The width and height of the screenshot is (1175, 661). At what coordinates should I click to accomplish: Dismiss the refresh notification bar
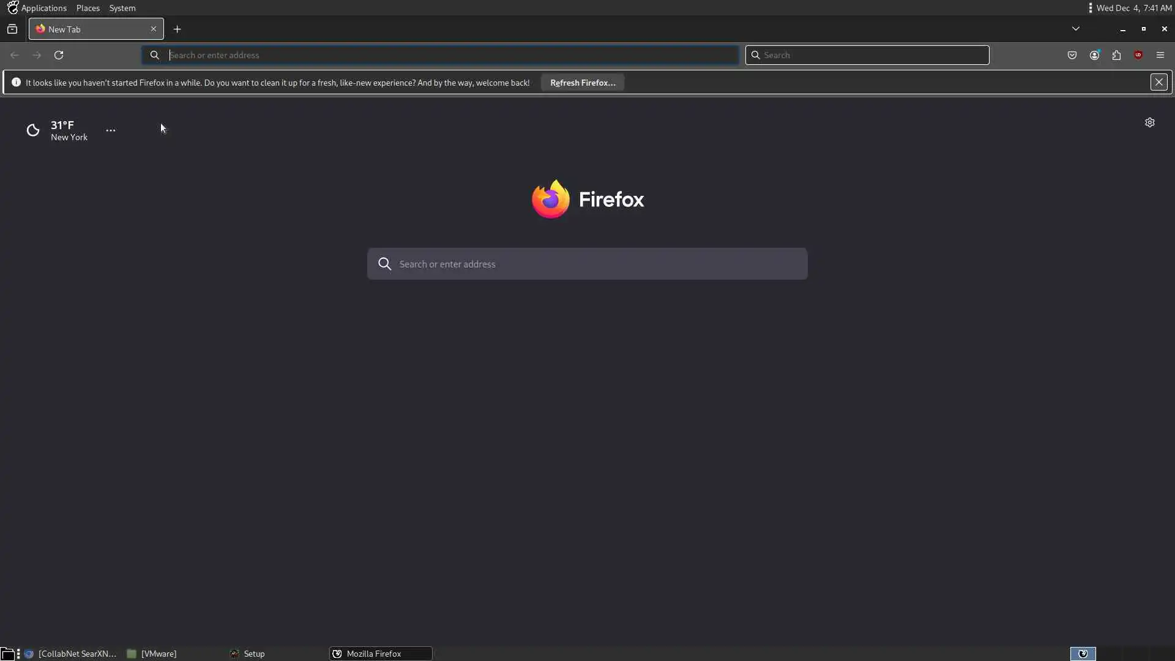[x=1158, y=82]
